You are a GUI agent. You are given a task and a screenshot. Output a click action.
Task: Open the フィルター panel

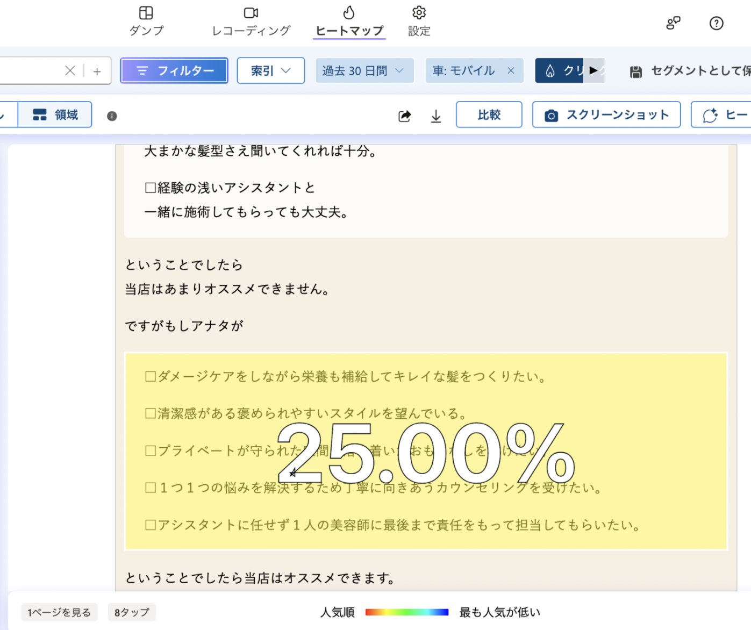(x=174, y=70)
